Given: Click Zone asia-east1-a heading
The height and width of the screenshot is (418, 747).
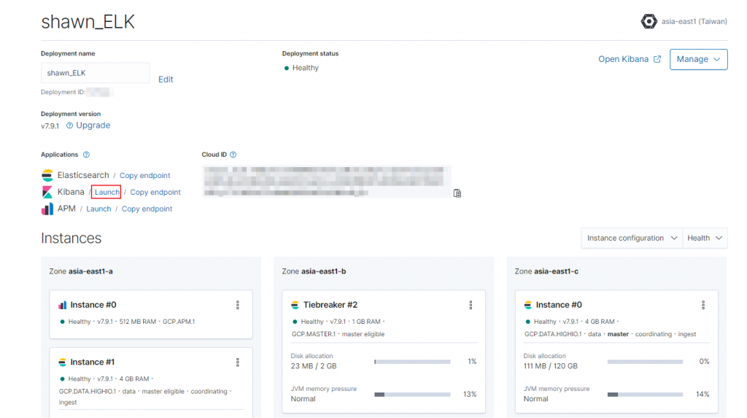Looking at the screenshot, I should click(x=81, y=271).
